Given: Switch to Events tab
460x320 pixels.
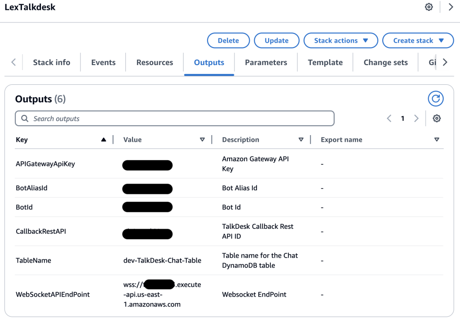Looking at the screenshot, I should tap(103, 62).
